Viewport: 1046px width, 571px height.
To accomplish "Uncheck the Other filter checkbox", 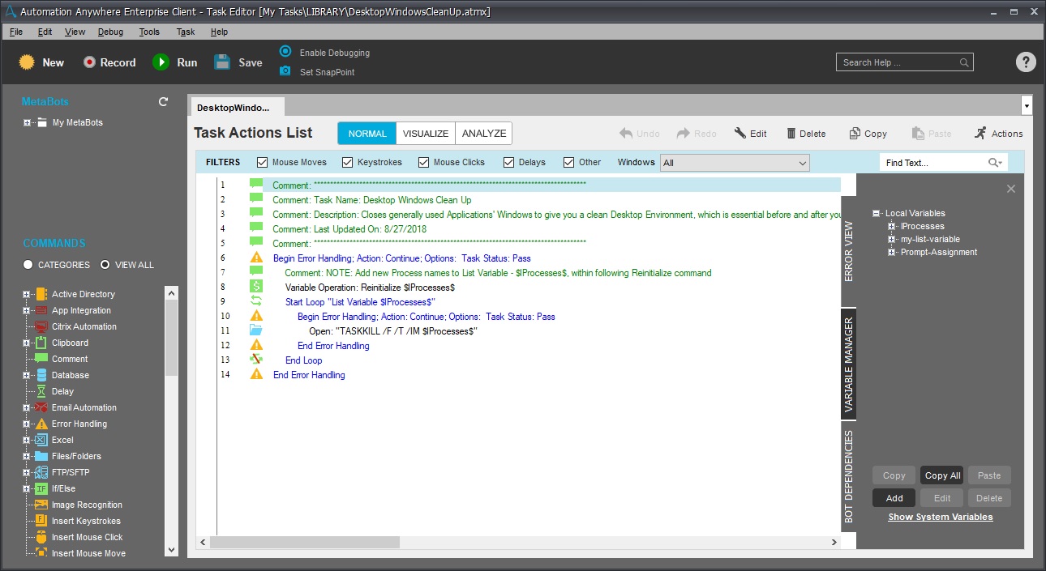I will pyautogui.click(x=569, y=162).
